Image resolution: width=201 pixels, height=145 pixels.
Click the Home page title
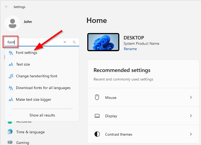pyautogui.click(x=97, y=20)
